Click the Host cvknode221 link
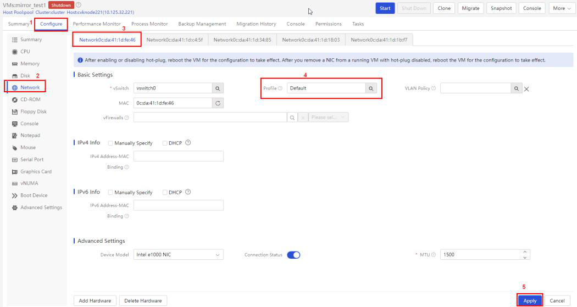 101,12
